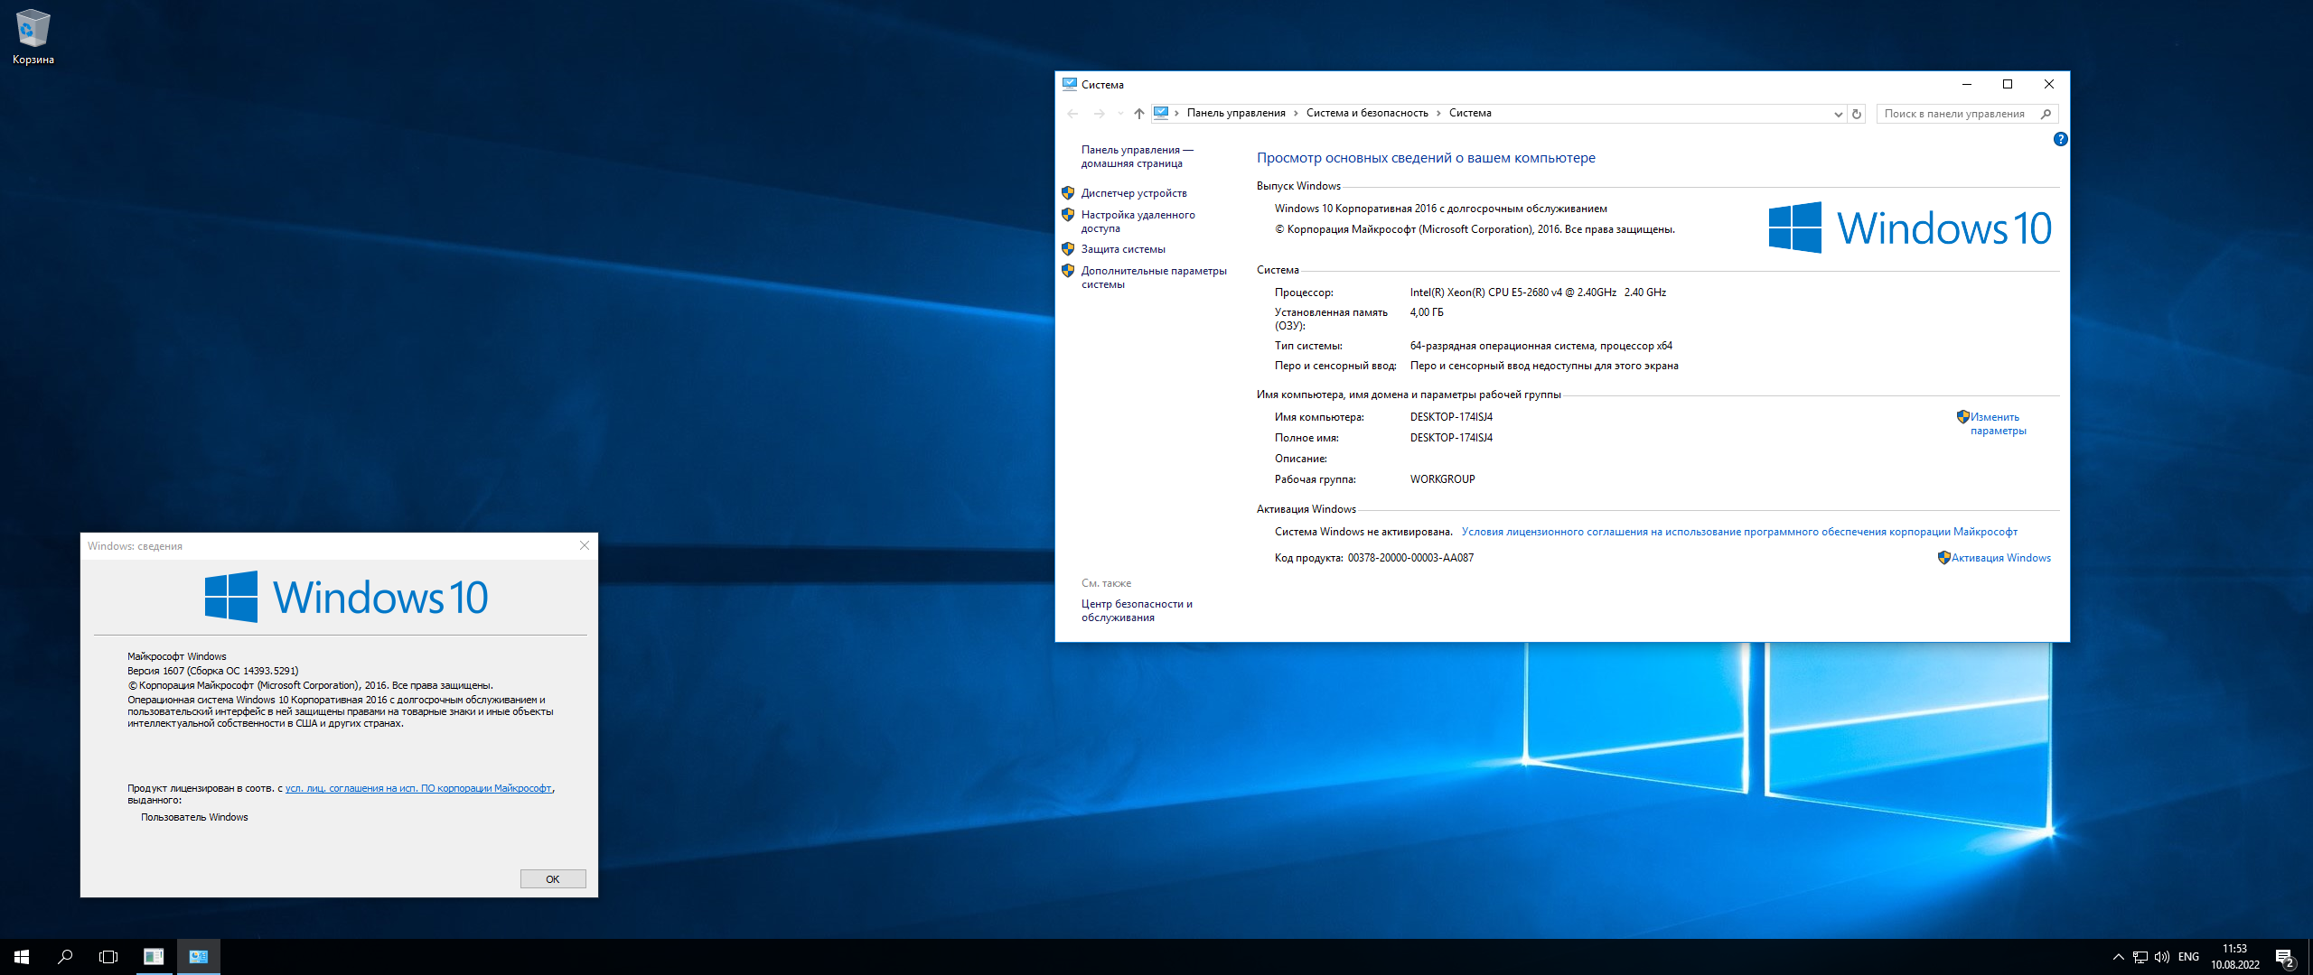The image size is (2313, 975).
Task: Open Защита системы link
Action: (x=1123, y=249)
